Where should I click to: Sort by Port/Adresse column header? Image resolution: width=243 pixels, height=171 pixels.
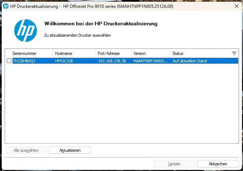click(x=109, y=53)
